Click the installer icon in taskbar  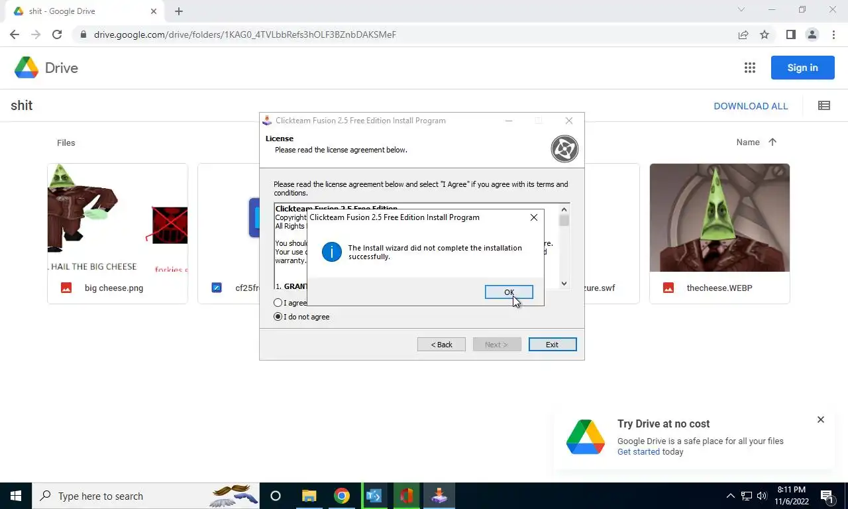tap(439, 496)
